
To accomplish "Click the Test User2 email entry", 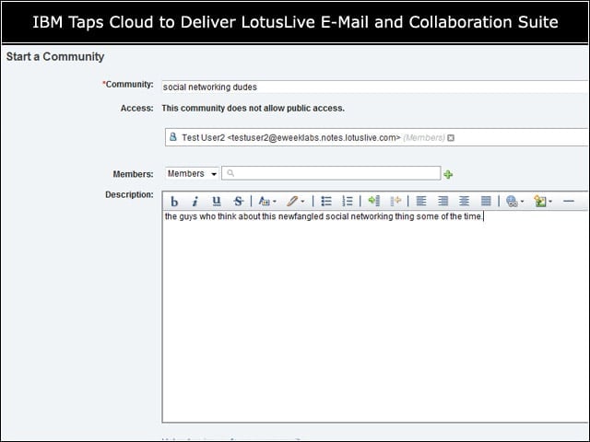I will 291,137.
